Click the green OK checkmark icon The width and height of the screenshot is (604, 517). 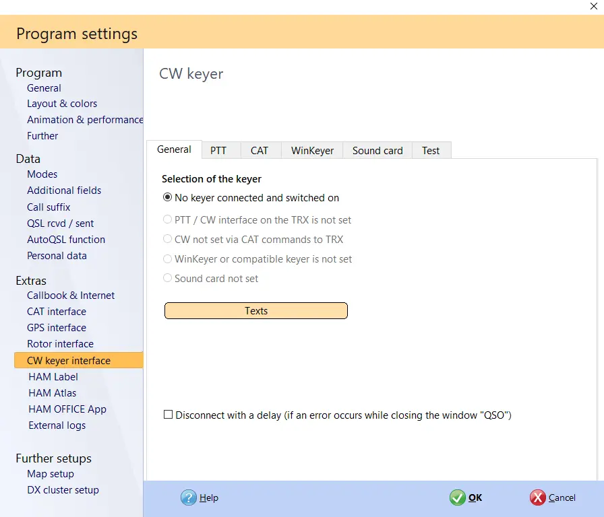[457, 497]
